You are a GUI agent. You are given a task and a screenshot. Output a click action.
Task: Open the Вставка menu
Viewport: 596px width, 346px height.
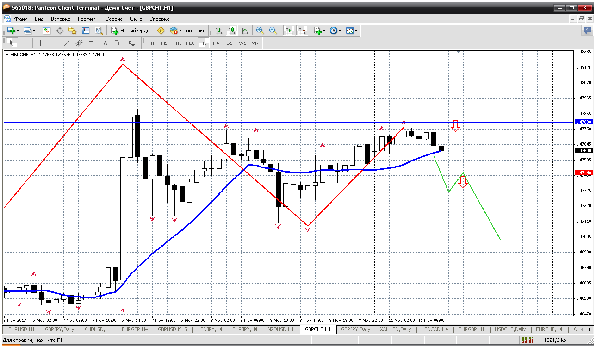pos(61,19)
